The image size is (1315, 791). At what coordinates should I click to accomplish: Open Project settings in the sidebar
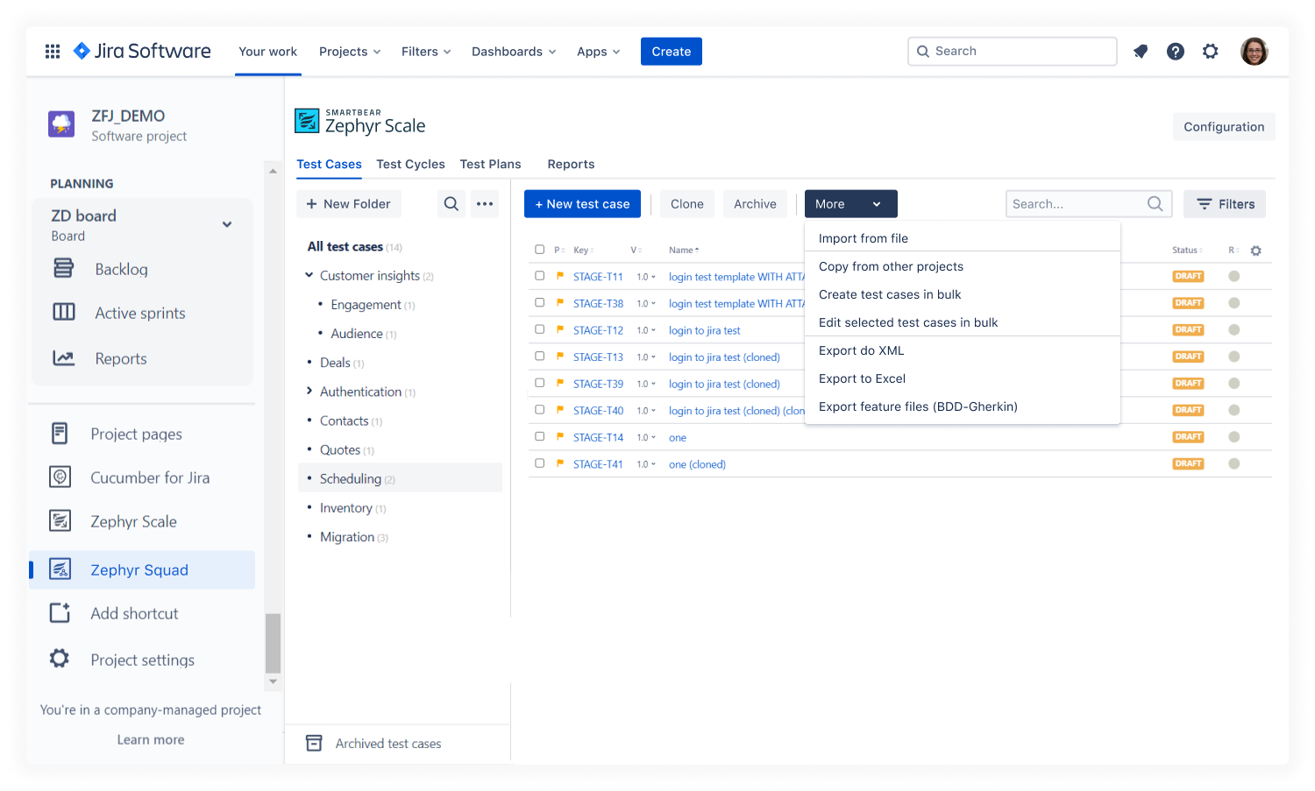point(142,660)
